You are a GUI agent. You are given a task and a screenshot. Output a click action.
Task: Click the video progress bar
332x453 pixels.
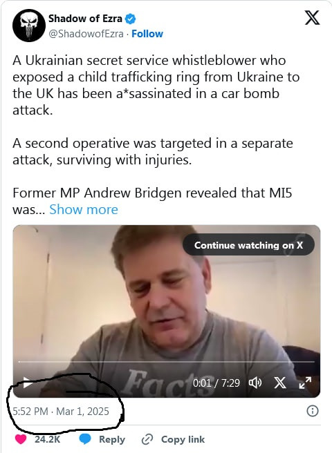click(x=167, y=362)
